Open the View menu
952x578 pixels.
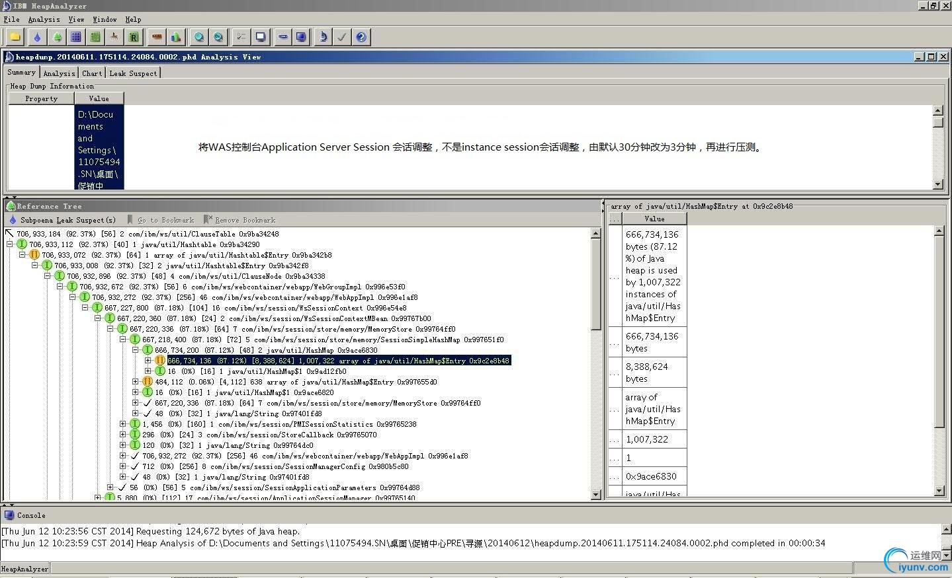coord(76,20)
